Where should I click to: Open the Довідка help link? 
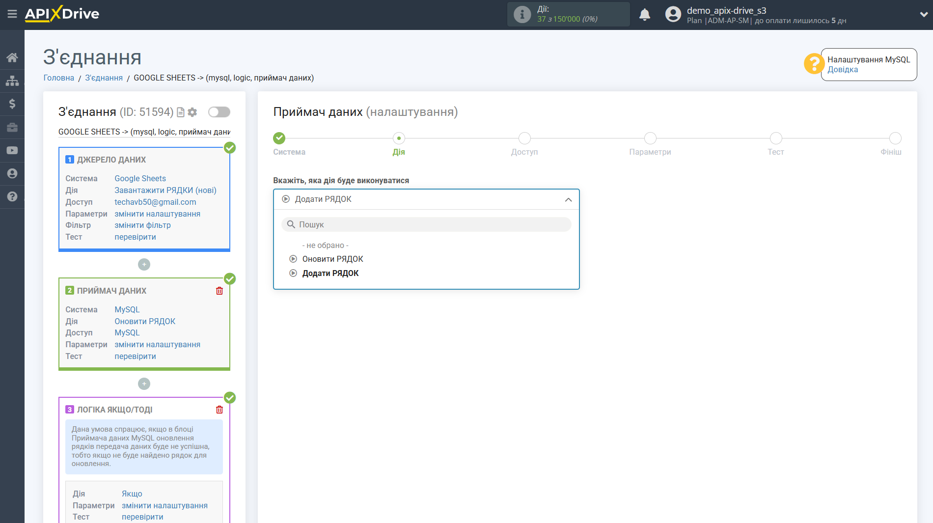click(843, 70)
